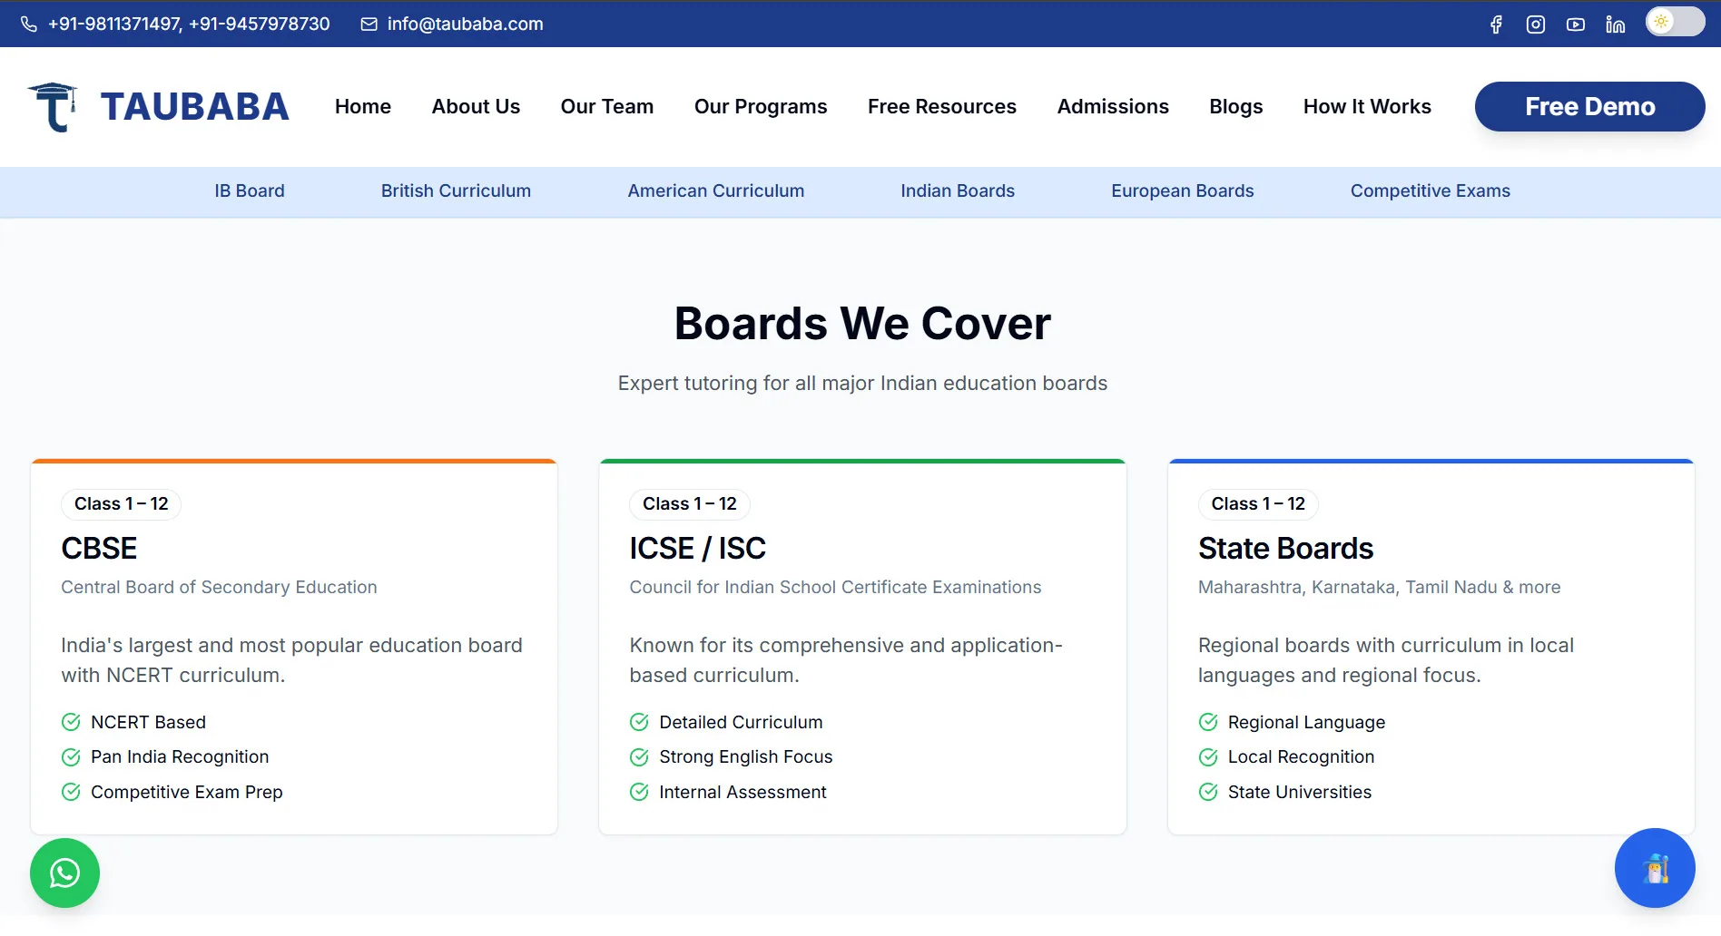
Task: Select the European Boards tab
Action: point(1183,191)
